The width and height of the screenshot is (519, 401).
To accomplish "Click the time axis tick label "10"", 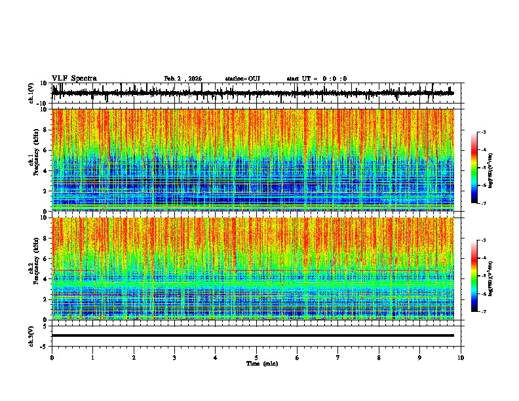I will [461, 358].
